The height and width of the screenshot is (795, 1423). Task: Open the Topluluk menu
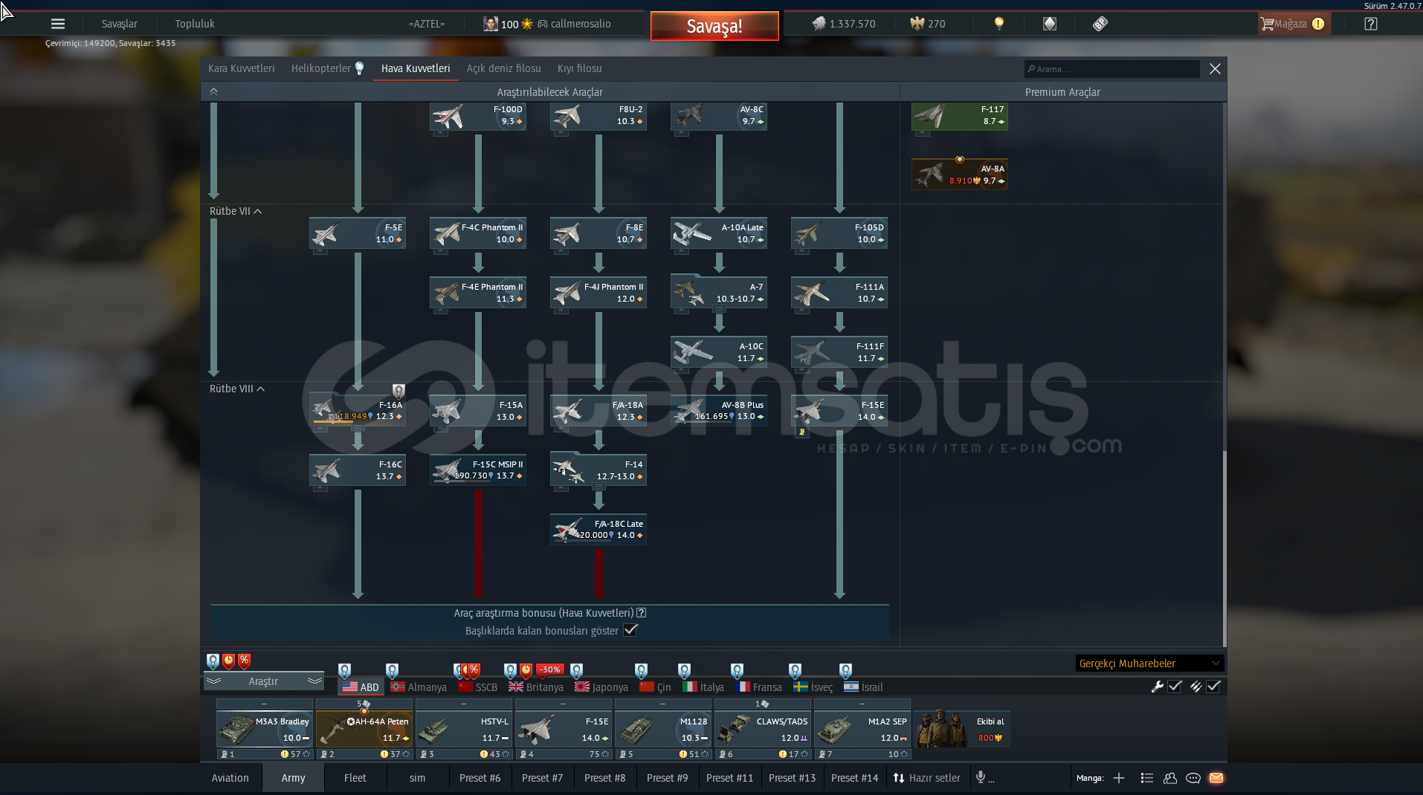[x=195, y=24]
